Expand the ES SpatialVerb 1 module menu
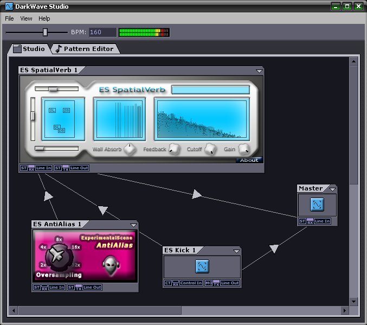Screen dimensions: 367x325 (259, 71)
